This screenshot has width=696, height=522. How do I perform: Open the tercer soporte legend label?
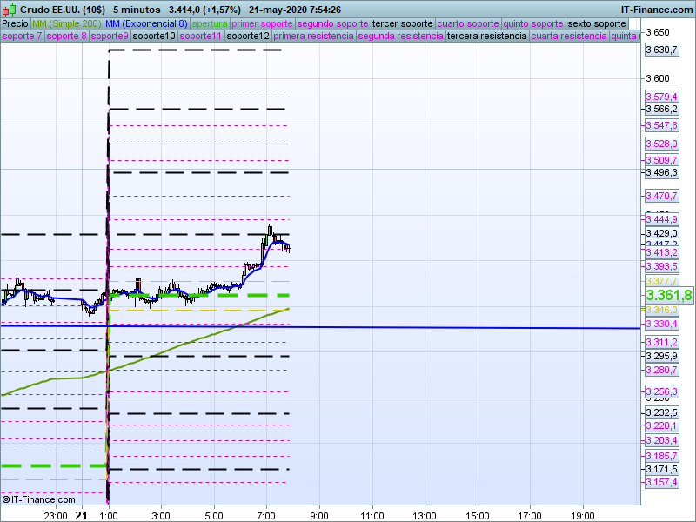[x=402, y=23]
